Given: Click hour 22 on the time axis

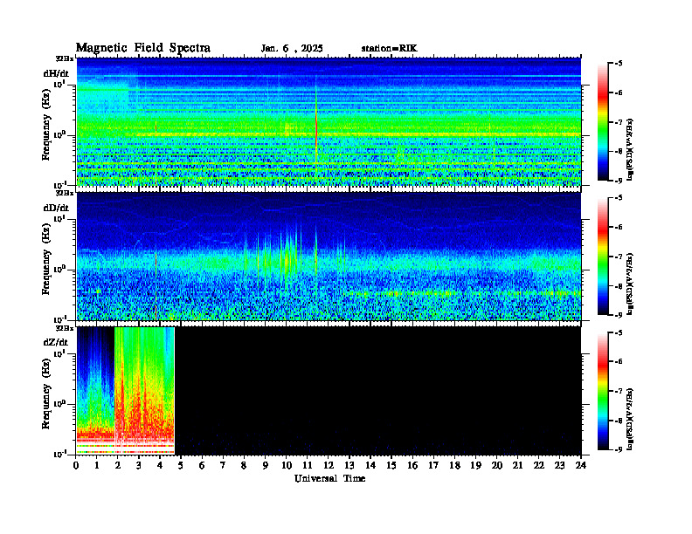Looking at the screenshot, I should pos(539,466).
